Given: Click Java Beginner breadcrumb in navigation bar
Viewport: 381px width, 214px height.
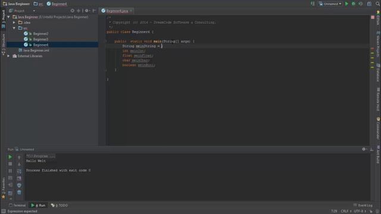Looking at the screenshot, I should (16, 4).
